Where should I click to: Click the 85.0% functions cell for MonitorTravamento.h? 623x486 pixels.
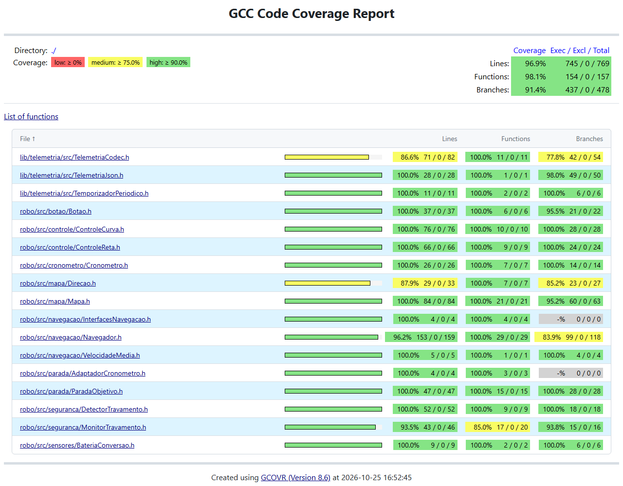tap(498, 427)
